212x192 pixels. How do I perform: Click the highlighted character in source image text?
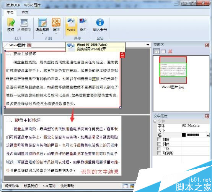pos(94,79)
